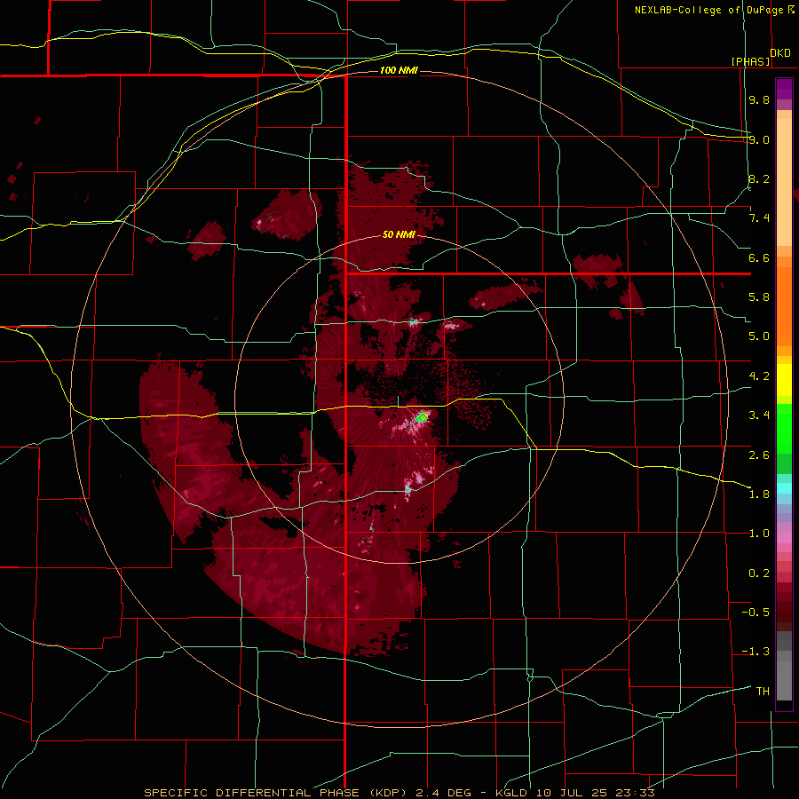Click the 9.8 value on the color scale

[x=759, y=99]
